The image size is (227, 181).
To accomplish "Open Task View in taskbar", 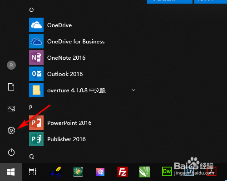I will pos(33,172).
